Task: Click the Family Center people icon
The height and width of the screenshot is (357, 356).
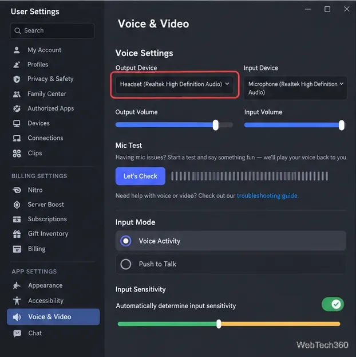Action: 17,94
